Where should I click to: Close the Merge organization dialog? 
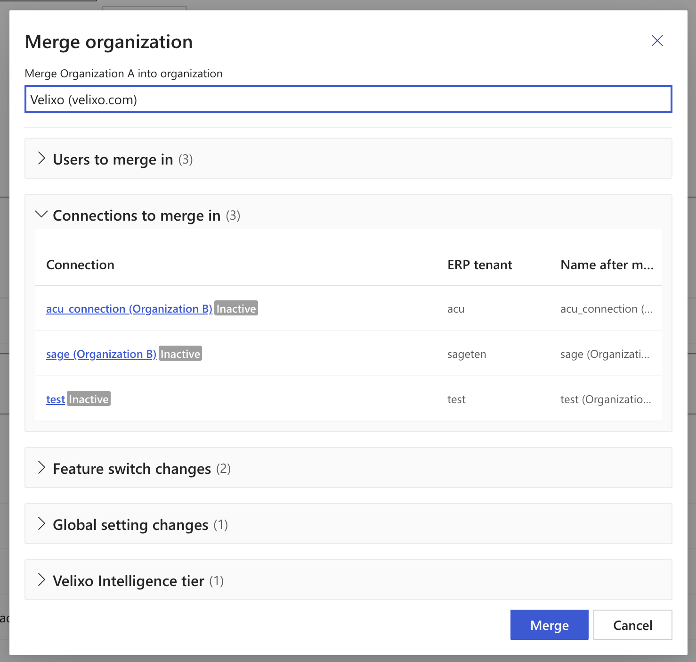click(x=657, y=41)
